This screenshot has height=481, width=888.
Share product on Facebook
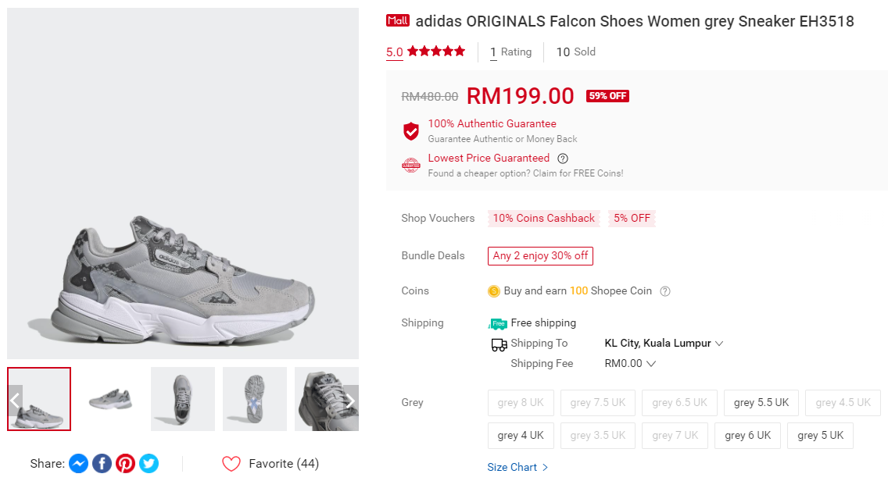tap(102, 464)
